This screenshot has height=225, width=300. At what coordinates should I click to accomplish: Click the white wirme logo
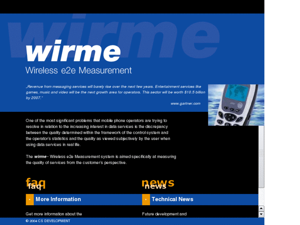tap(73, 51)
